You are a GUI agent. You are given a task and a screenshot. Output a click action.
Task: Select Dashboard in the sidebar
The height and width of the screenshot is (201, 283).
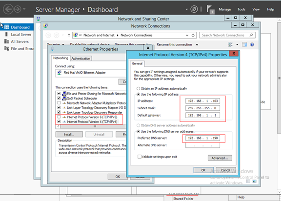click(17, 27)
